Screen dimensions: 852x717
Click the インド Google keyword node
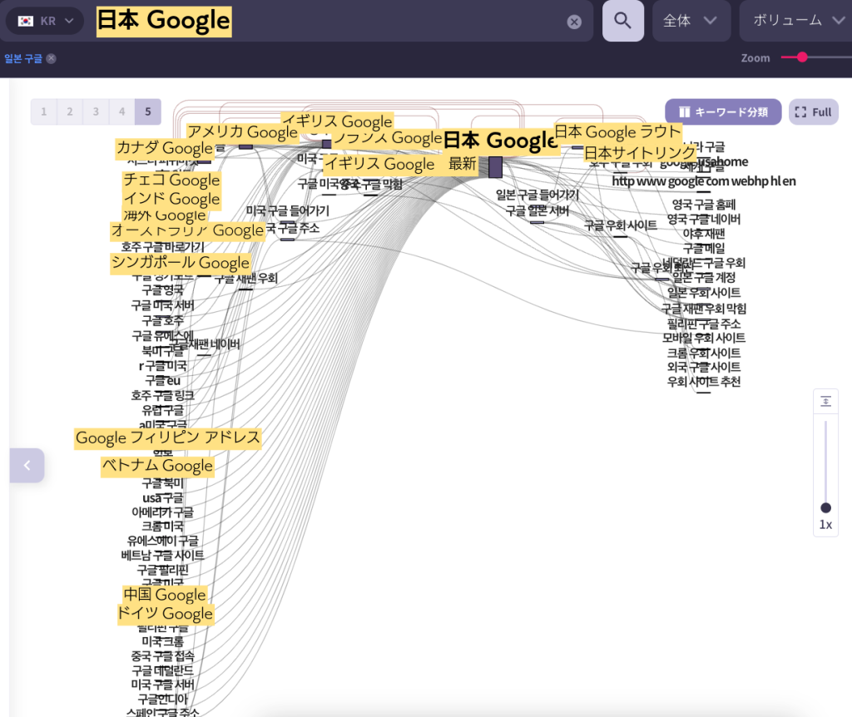[x=171, y=199]
